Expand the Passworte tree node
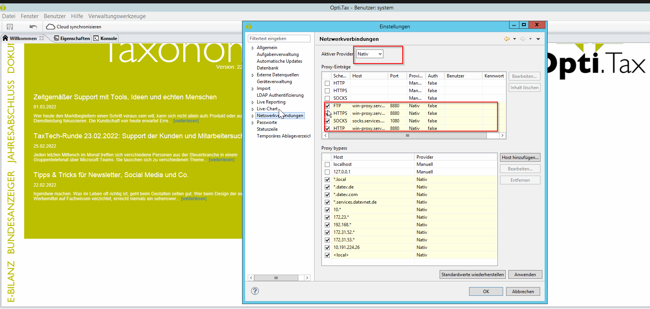Image resolution: width=650 pixels, height=309 pixels. tap(253, 123)
